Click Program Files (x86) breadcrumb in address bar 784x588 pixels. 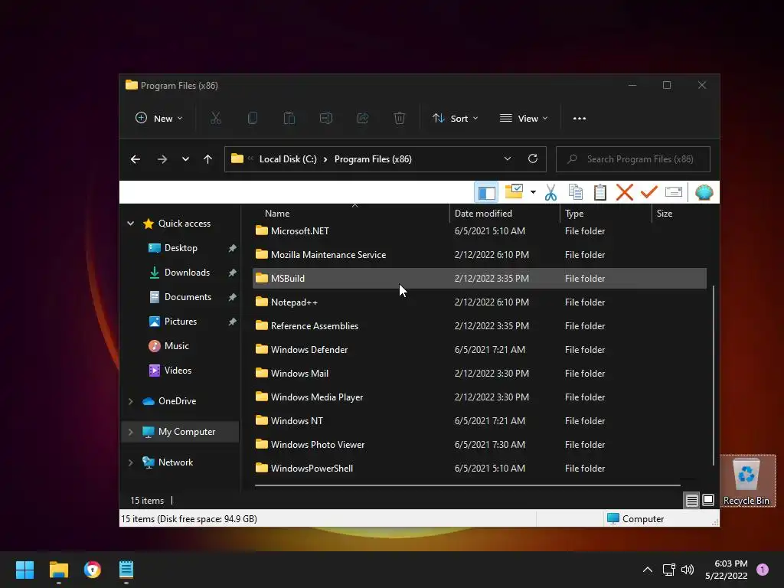373,159
